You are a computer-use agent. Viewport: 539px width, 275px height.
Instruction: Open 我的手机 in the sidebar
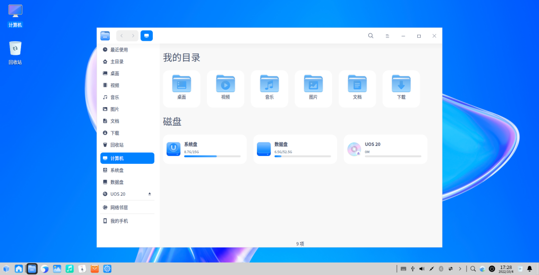point(127,221)
